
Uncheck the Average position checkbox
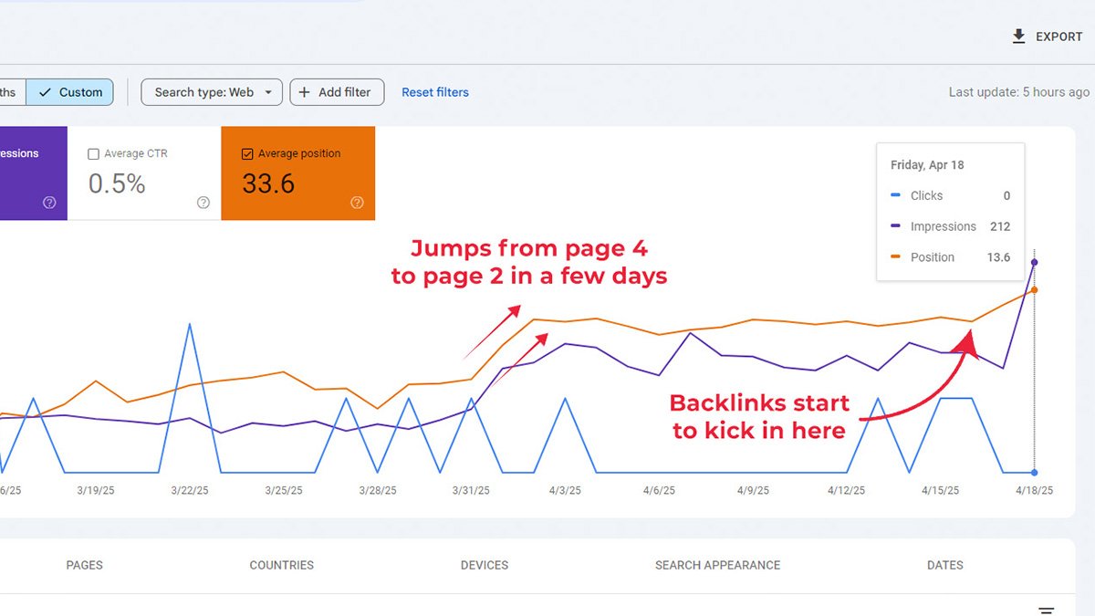tap(247, 154)
